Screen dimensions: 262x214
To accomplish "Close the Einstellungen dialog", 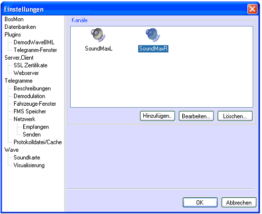I will click(x=252, y=9).
